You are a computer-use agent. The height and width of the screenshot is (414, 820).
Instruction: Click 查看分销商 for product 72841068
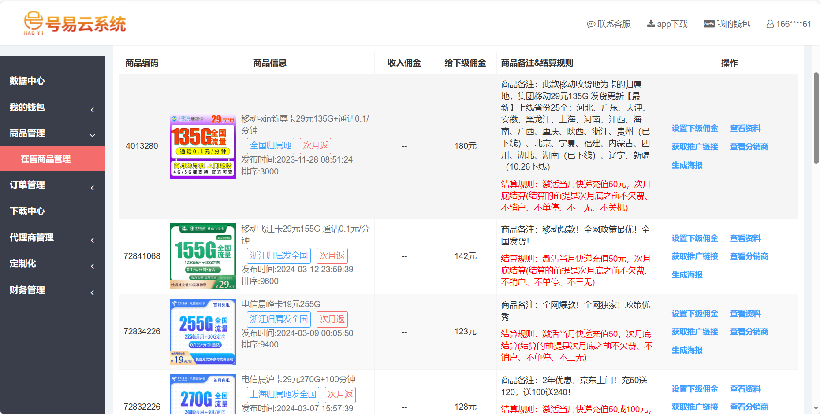749,256
